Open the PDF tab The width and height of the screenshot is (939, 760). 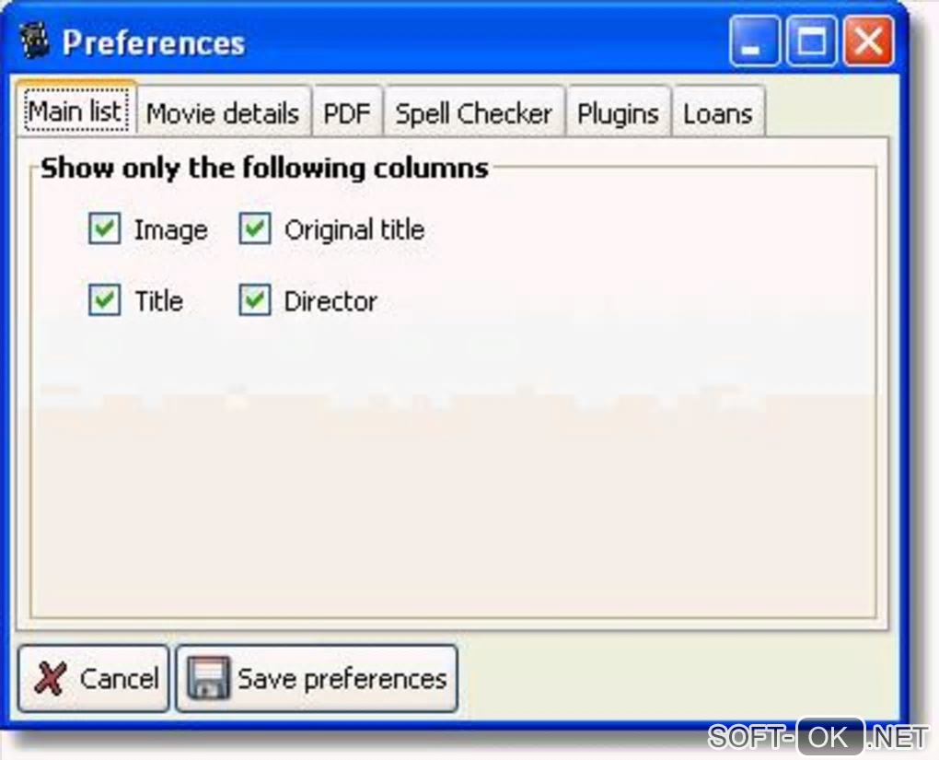pyautogui.click(x=347, y=113)
